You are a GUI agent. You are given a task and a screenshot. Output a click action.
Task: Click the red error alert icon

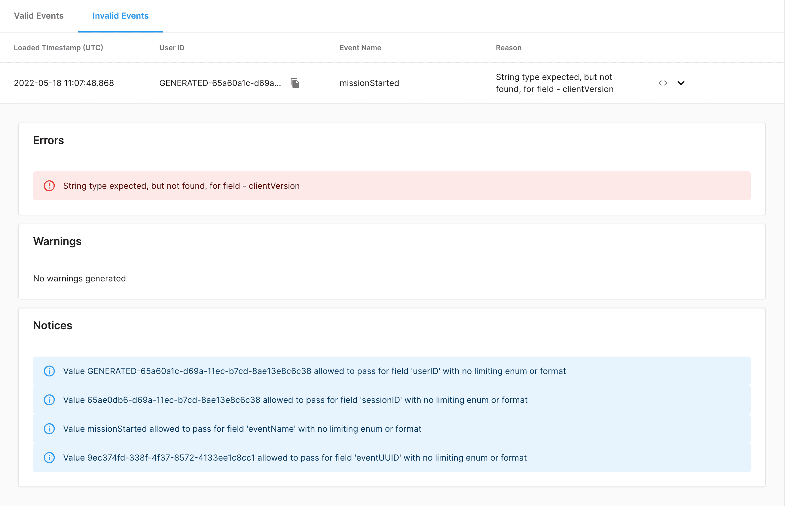pos(49,186)
